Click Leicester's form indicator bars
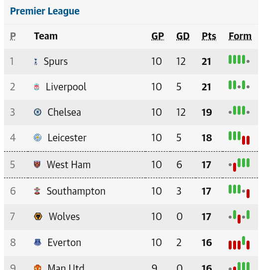Viewport: 260px width, 270px height. pos(239,138)
